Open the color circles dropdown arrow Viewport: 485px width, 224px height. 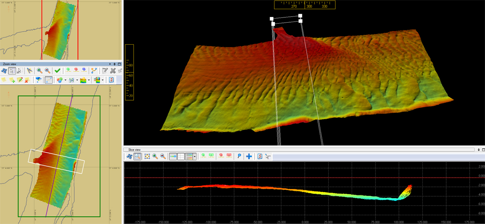click(x=65, y=80)
